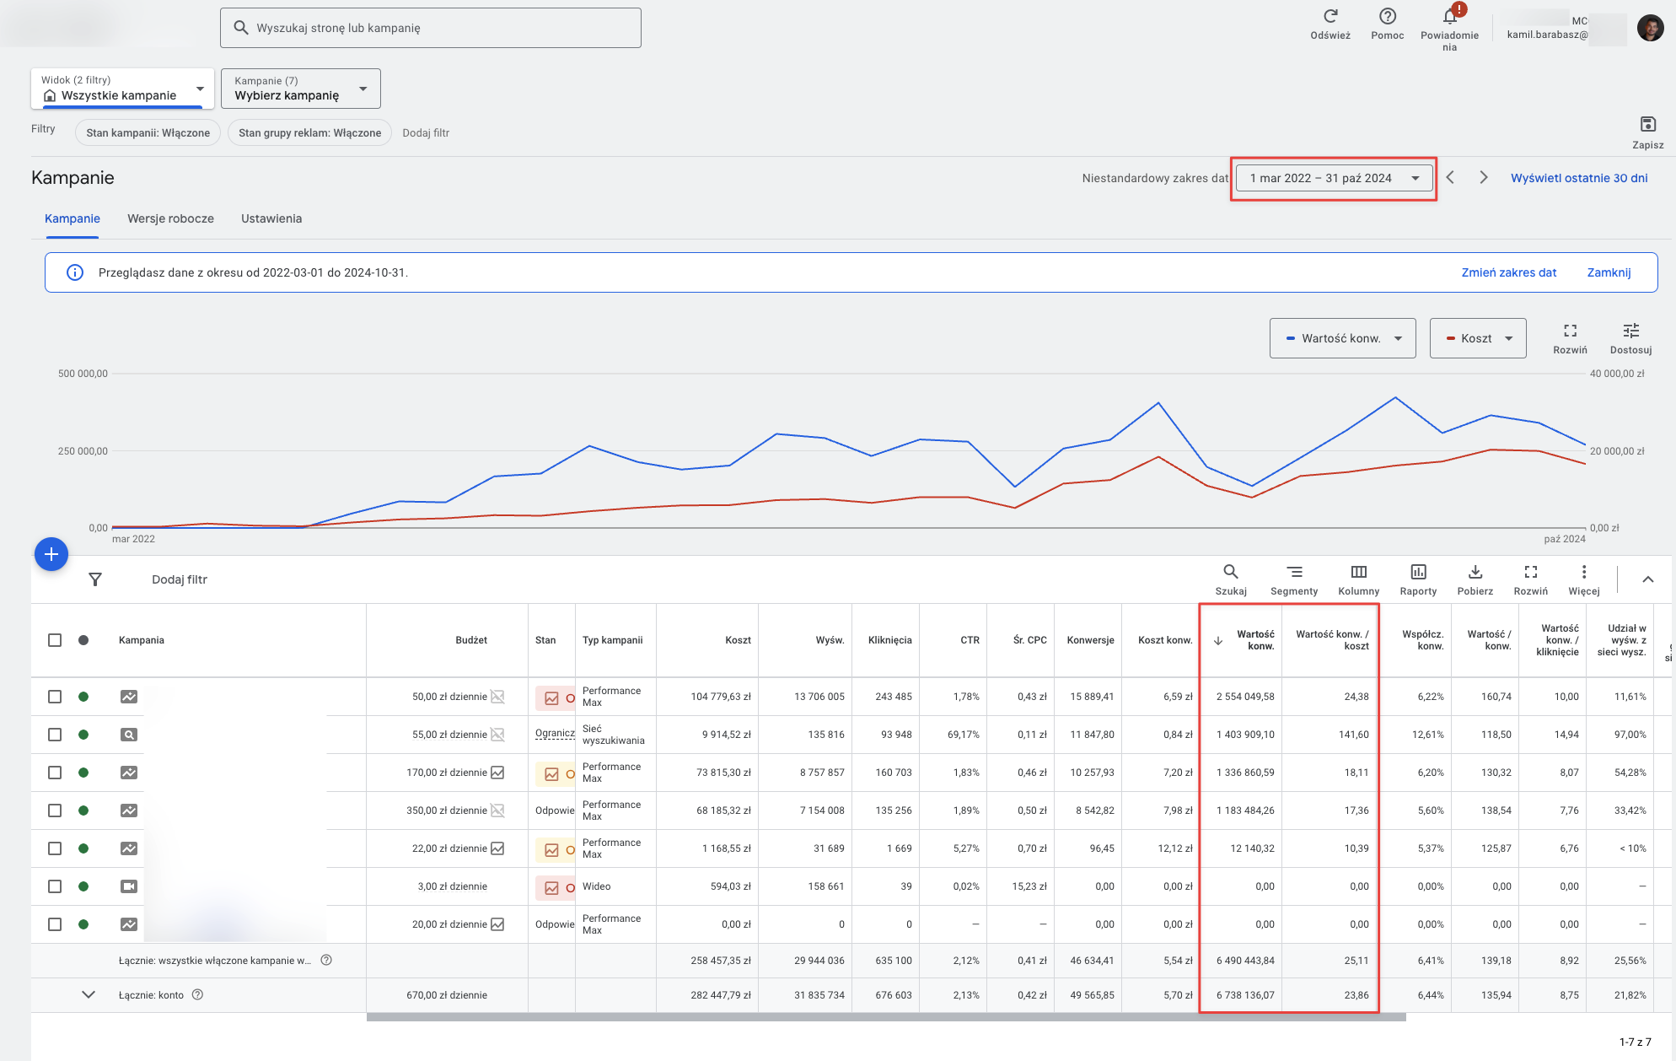Go to next date range arrow
The height and width of the screenshot is (1061, 1676).
coord(1484,178)
